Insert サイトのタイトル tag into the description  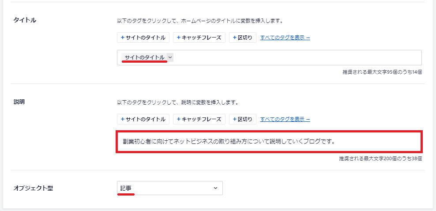(x=143, y=119)
